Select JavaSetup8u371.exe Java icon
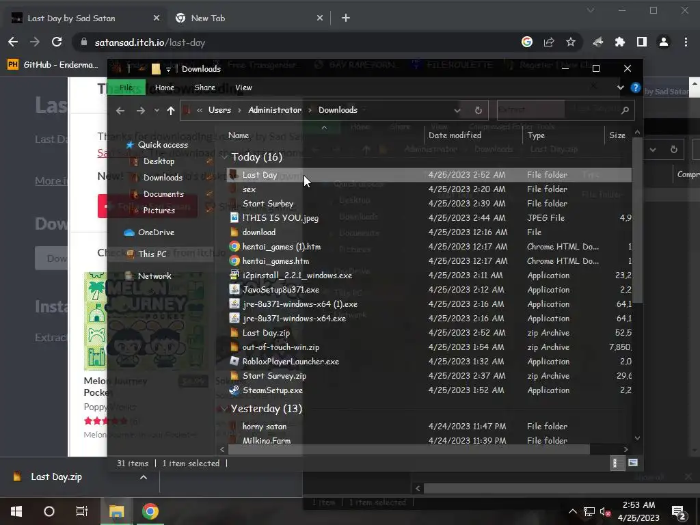This screenshot has height=525, width=700. [x=234, y=290]
